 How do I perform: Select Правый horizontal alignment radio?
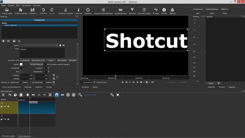point(44,82)
